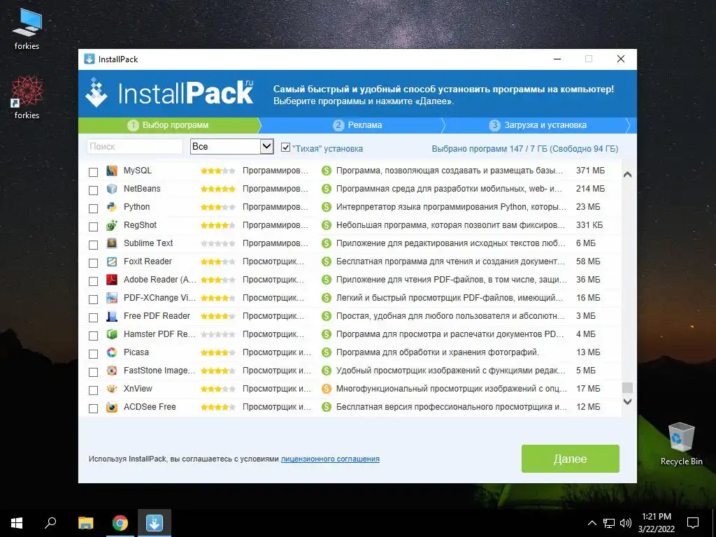Click the Adobe Reader red icon

[x=112, y=280]
